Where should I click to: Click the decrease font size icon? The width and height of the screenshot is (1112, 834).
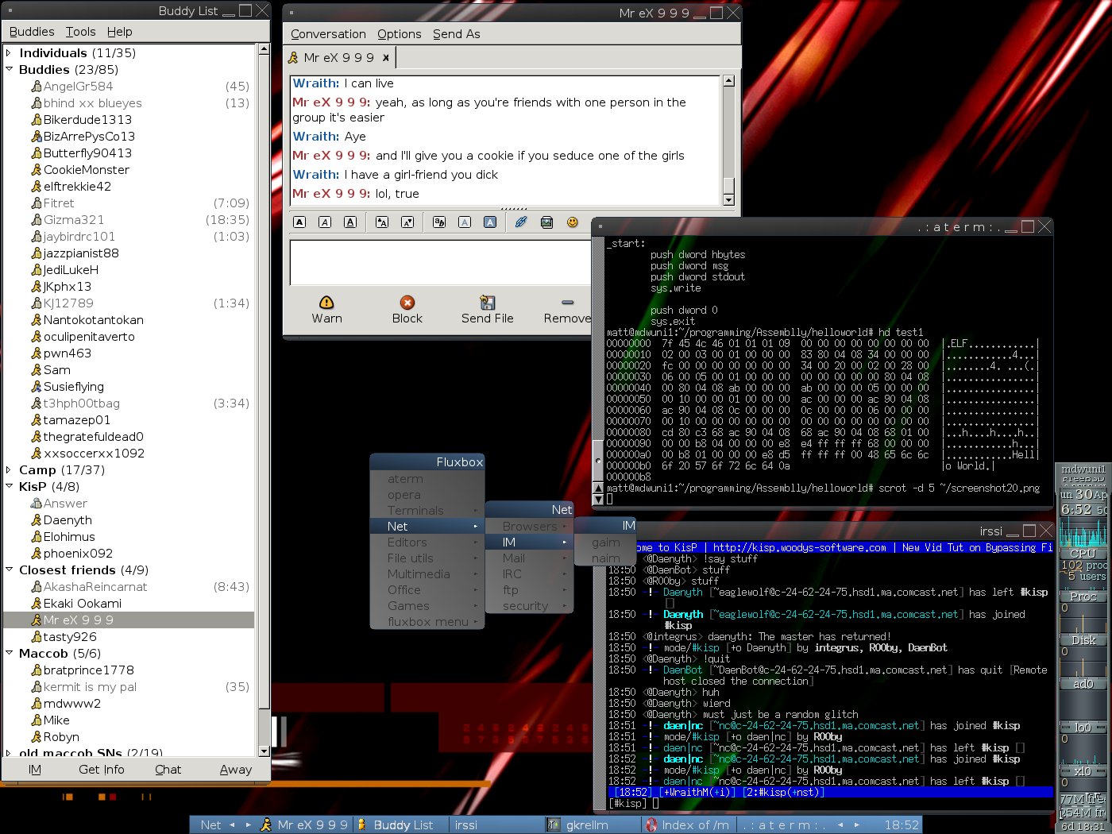point(407,222)
